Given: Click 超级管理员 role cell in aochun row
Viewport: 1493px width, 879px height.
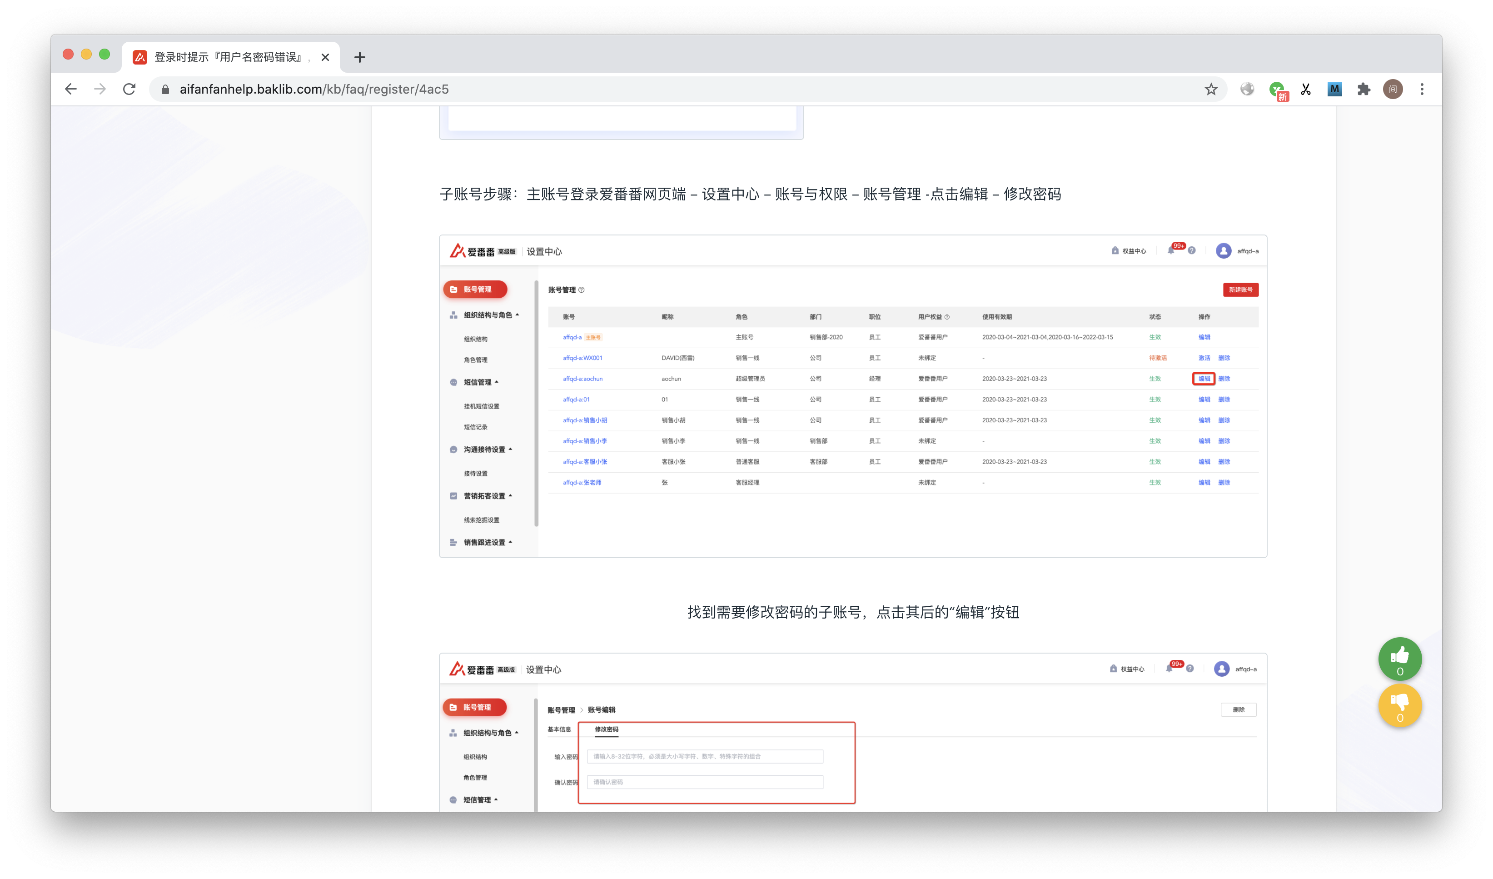Looking at the screenshot, I should 750,379.
